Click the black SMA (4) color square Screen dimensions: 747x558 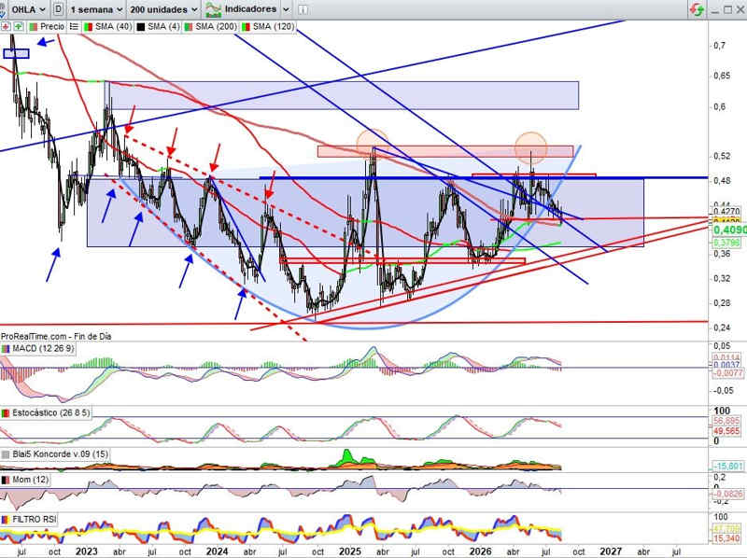[141, 27]
